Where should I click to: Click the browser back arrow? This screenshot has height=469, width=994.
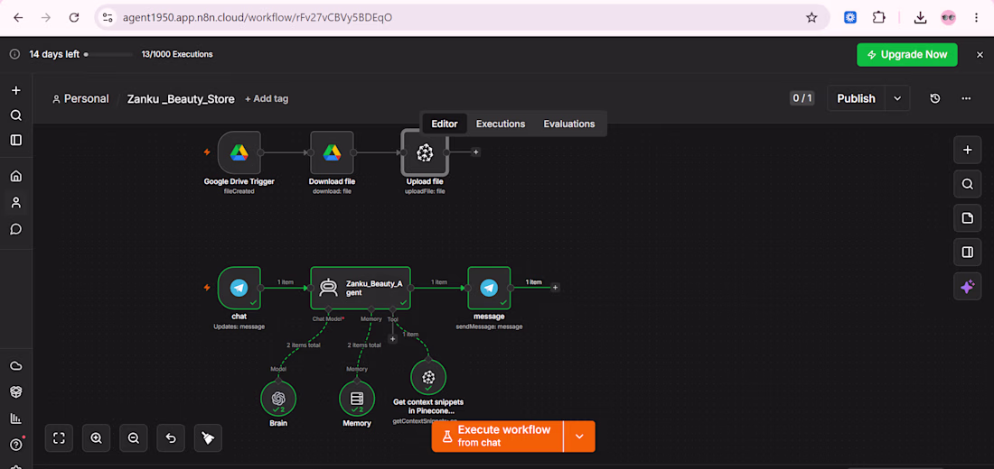coord(18,18)
